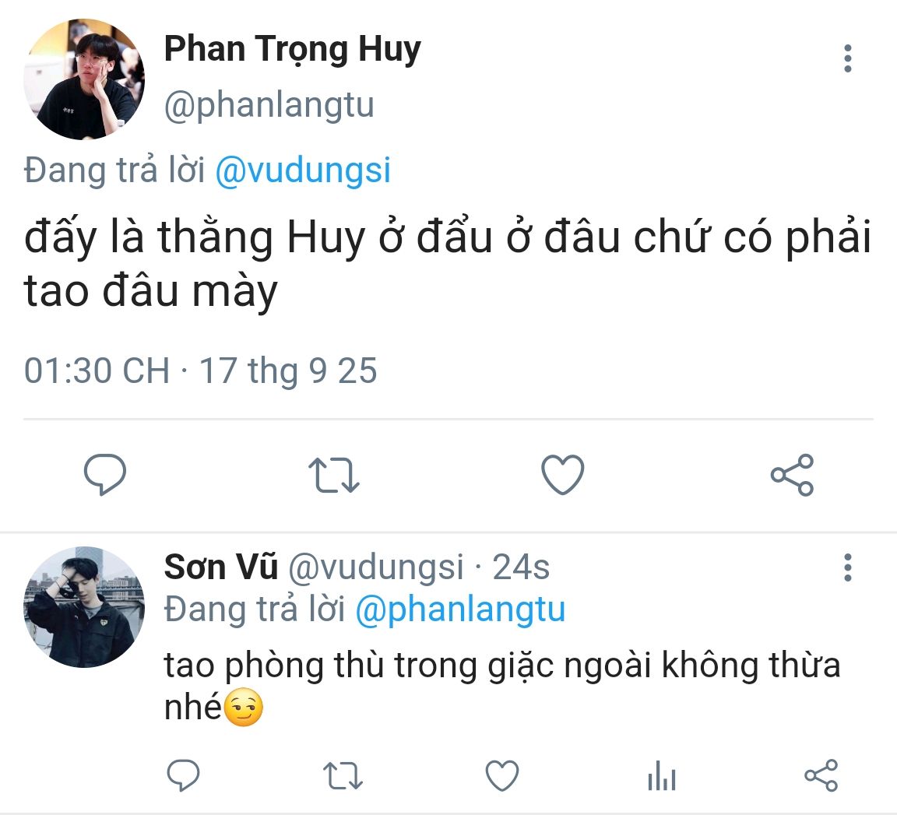Retweet Sơn Vũ's reply

click(x=343, y=775)
